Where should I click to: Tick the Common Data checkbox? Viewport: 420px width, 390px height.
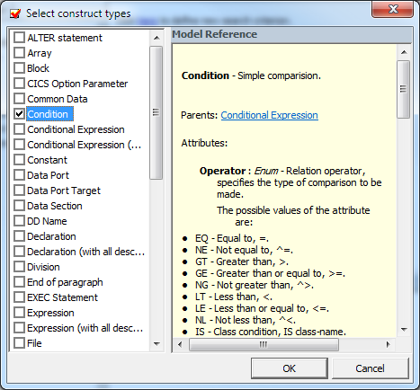tap(19, 99)
